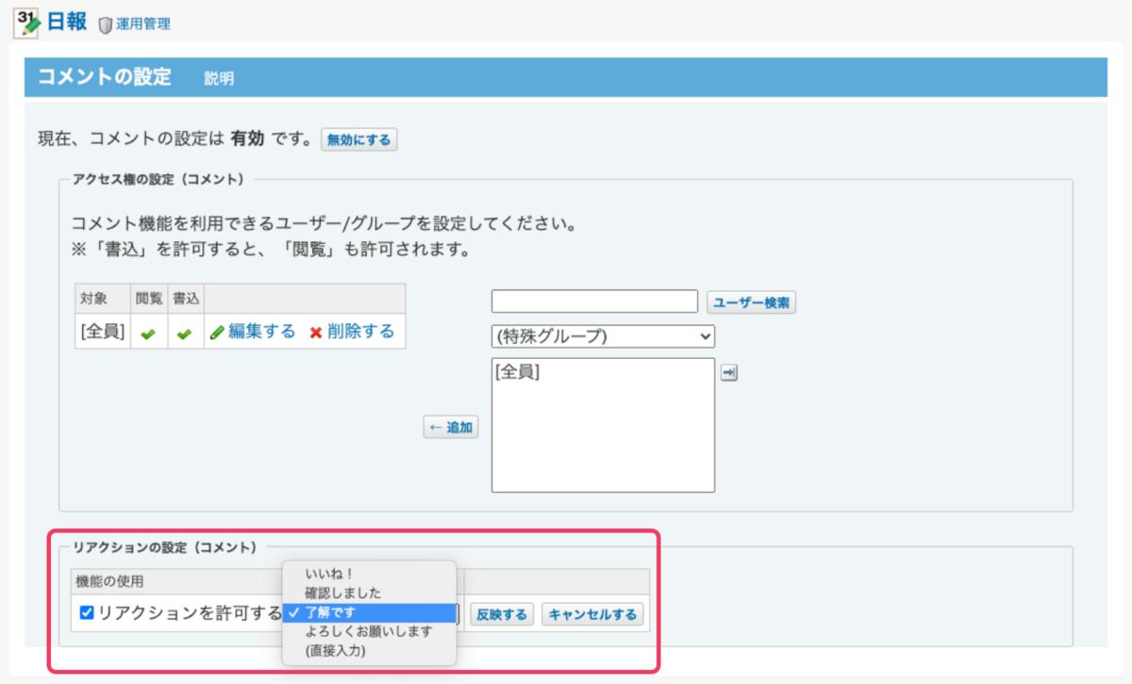Click the ユーザー検索 button
This screenshot has height=684, width=1132.
pos(752,302)
